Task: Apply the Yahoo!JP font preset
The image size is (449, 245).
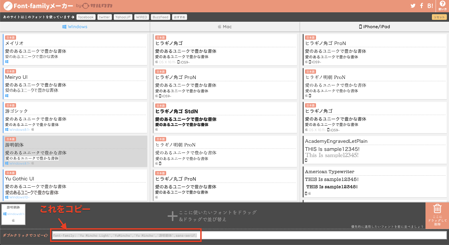Action: click(123, 17)
